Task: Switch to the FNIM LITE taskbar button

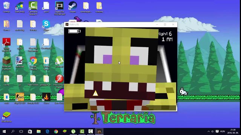Action: (99, 131)
